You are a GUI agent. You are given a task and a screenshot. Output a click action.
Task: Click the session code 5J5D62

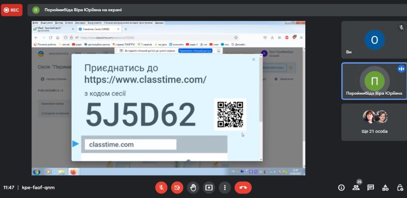click(x=140, y=115)
